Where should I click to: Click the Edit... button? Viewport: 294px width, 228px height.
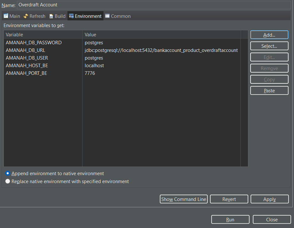click(269, 57)
